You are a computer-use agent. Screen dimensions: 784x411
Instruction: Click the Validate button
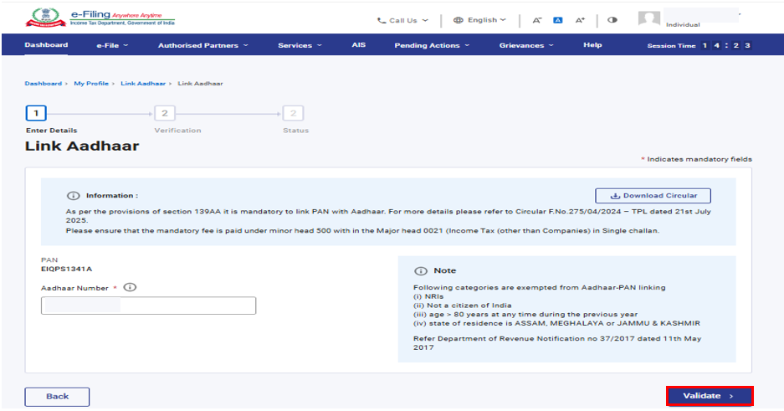[709, 396]
